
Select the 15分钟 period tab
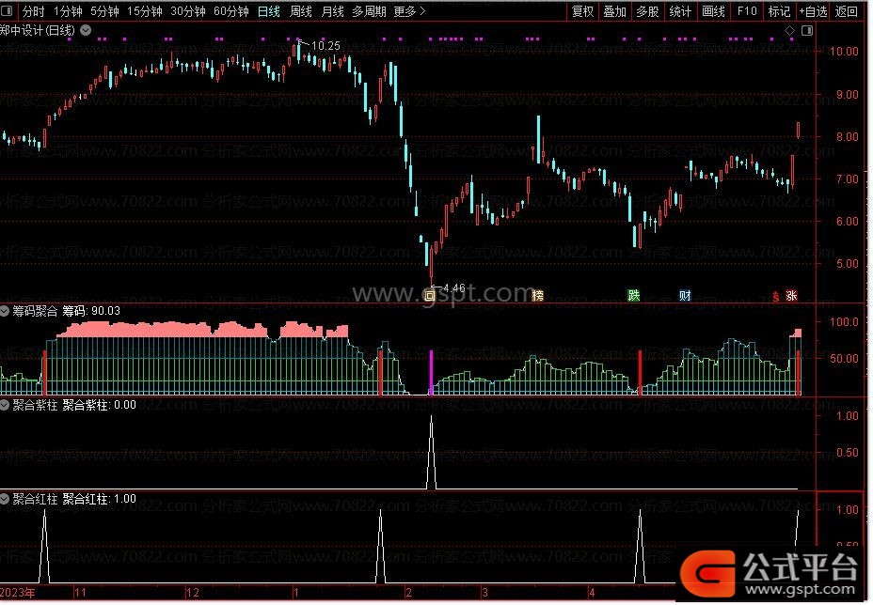pyautogui.click(x=144, y=11)
